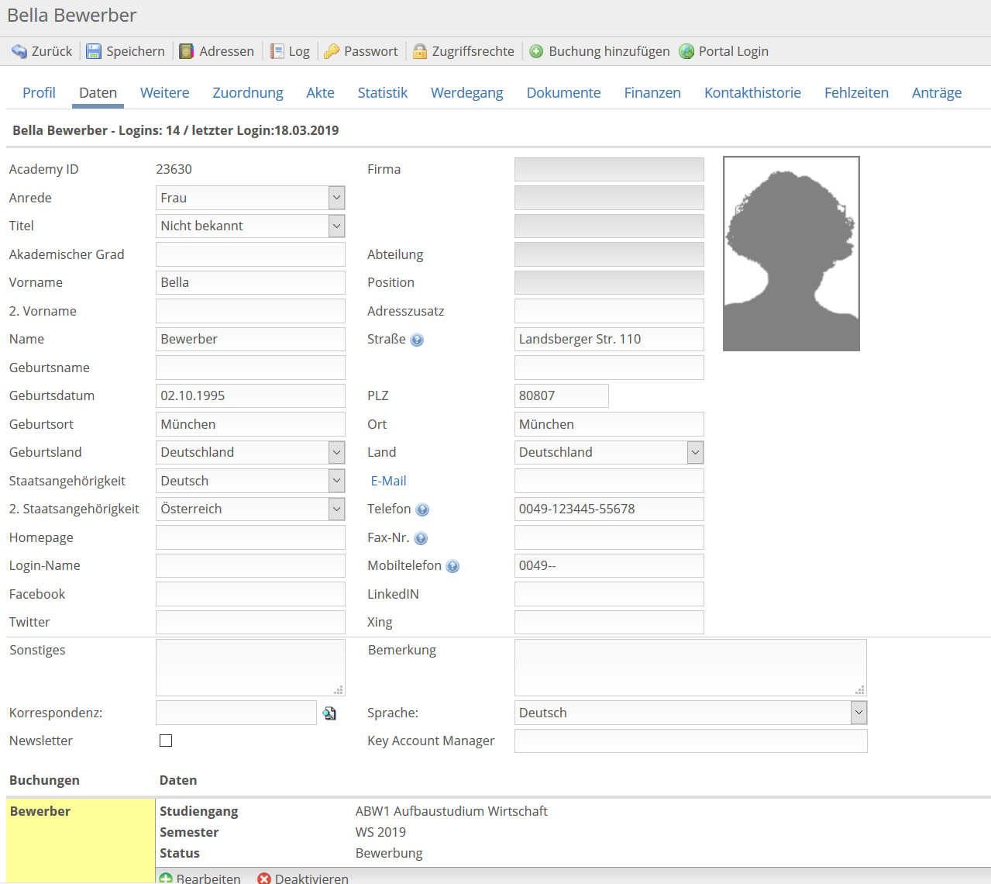991x884 pixels.
Task: Click the Mobiltelefon input field
Action: click(609, 565)
